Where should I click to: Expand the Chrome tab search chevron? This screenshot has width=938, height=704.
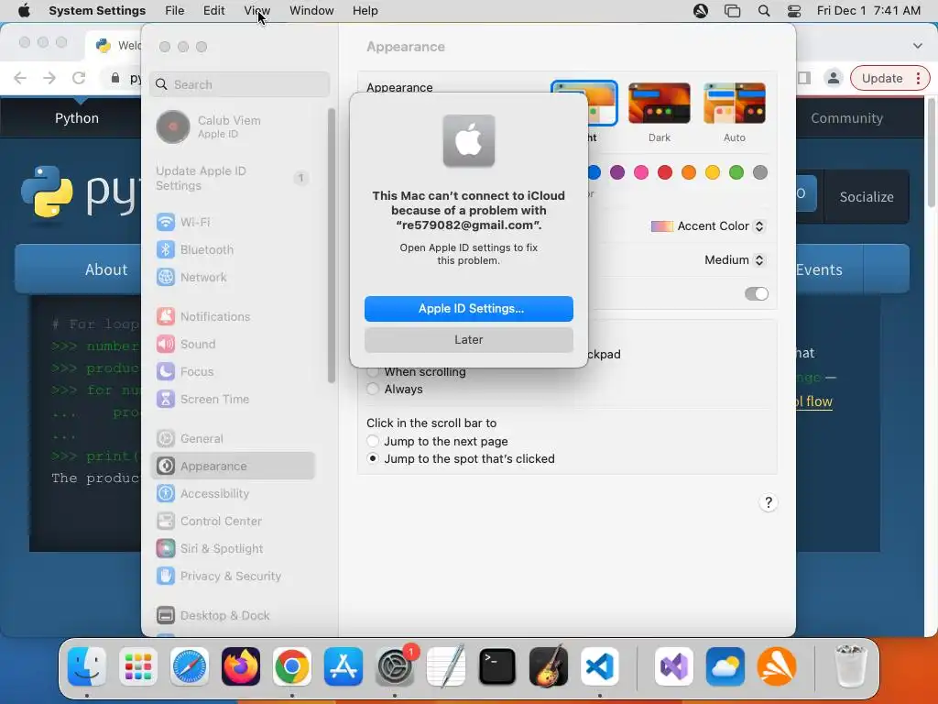(917, 46)
